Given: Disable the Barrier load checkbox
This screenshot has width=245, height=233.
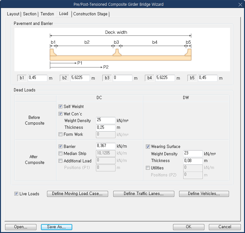Looking at the screenshot, I should tap(60, 146).
